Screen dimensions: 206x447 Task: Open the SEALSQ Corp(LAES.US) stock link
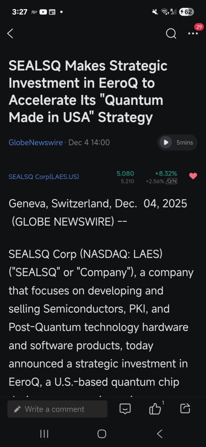(x=44, y=177)
